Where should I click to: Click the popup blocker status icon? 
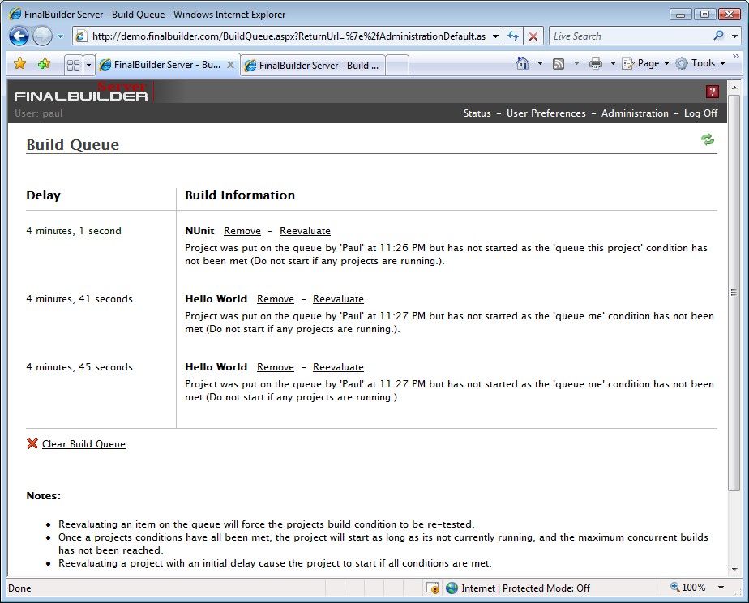click(x=433, y=588)
